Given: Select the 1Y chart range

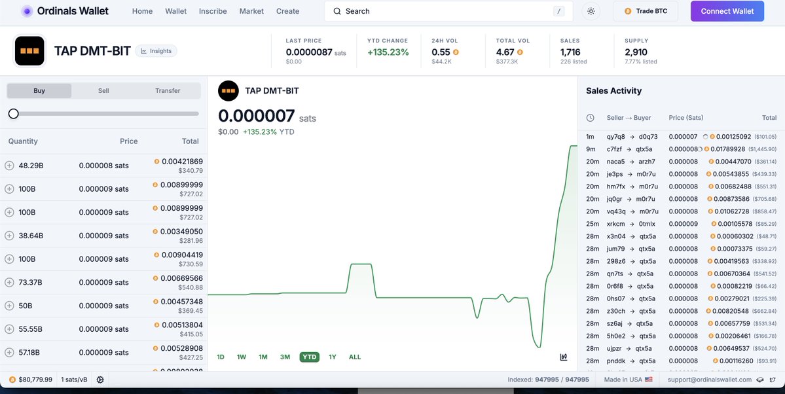Looking at the screenshot, I should (x=333, y=357).
